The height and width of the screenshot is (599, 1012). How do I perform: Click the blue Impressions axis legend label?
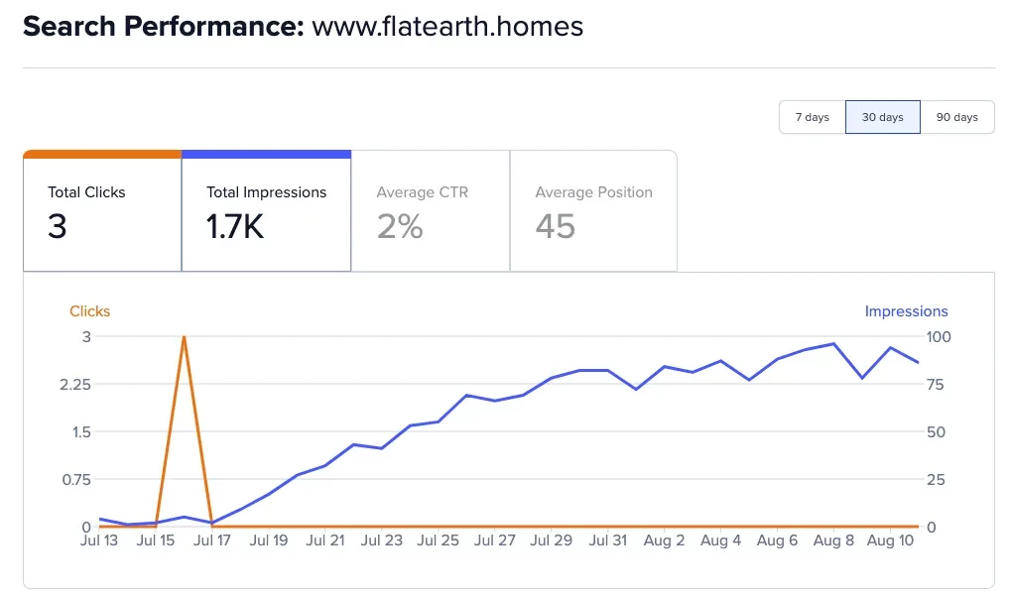[x=906, y=311]
